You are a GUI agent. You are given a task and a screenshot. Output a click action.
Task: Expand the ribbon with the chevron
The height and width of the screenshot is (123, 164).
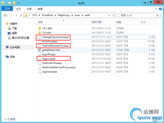click(x=156, y=9)
